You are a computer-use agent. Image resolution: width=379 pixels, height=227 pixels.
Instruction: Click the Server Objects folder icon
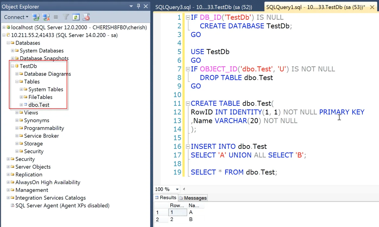12,167
